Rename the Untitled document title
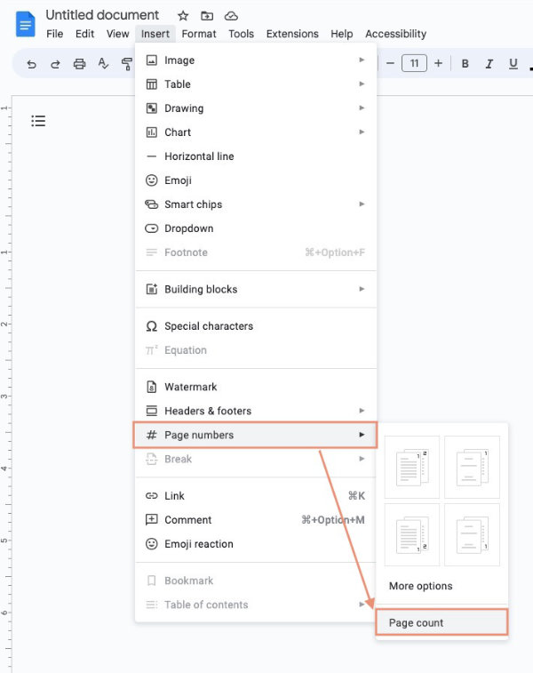 [102, 15]
